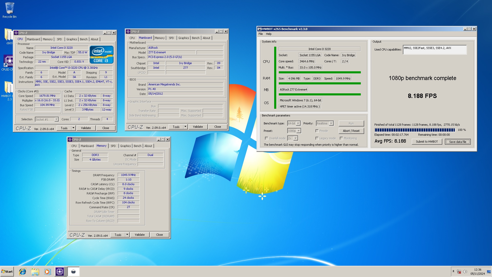This screenshot has height=277, width=492.
Task: Click the Used CPU capabilities text box
Action: pos(435,50)
